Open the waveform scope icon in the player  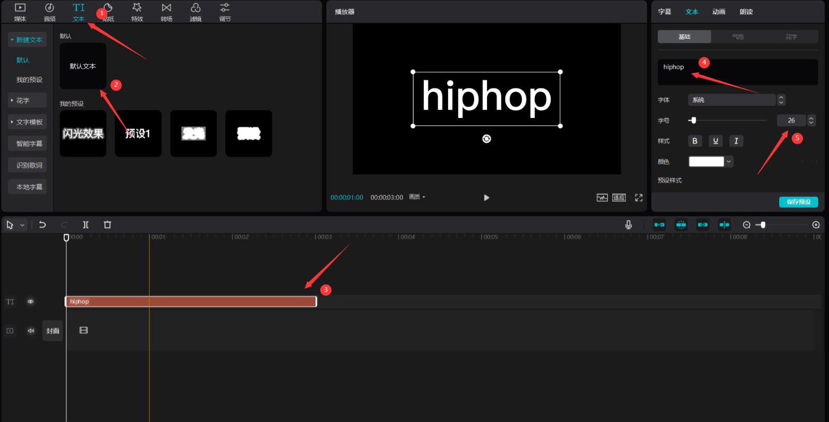(602, 197)
